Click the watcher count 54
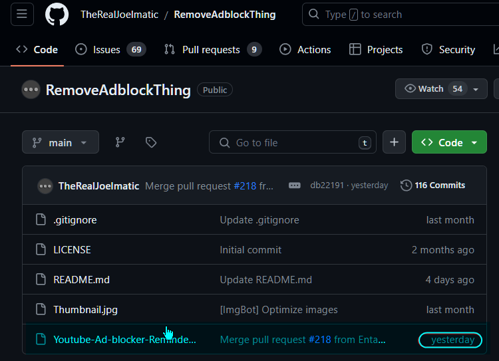The height and width of the screenshot is (361, 499). point(457,88)
